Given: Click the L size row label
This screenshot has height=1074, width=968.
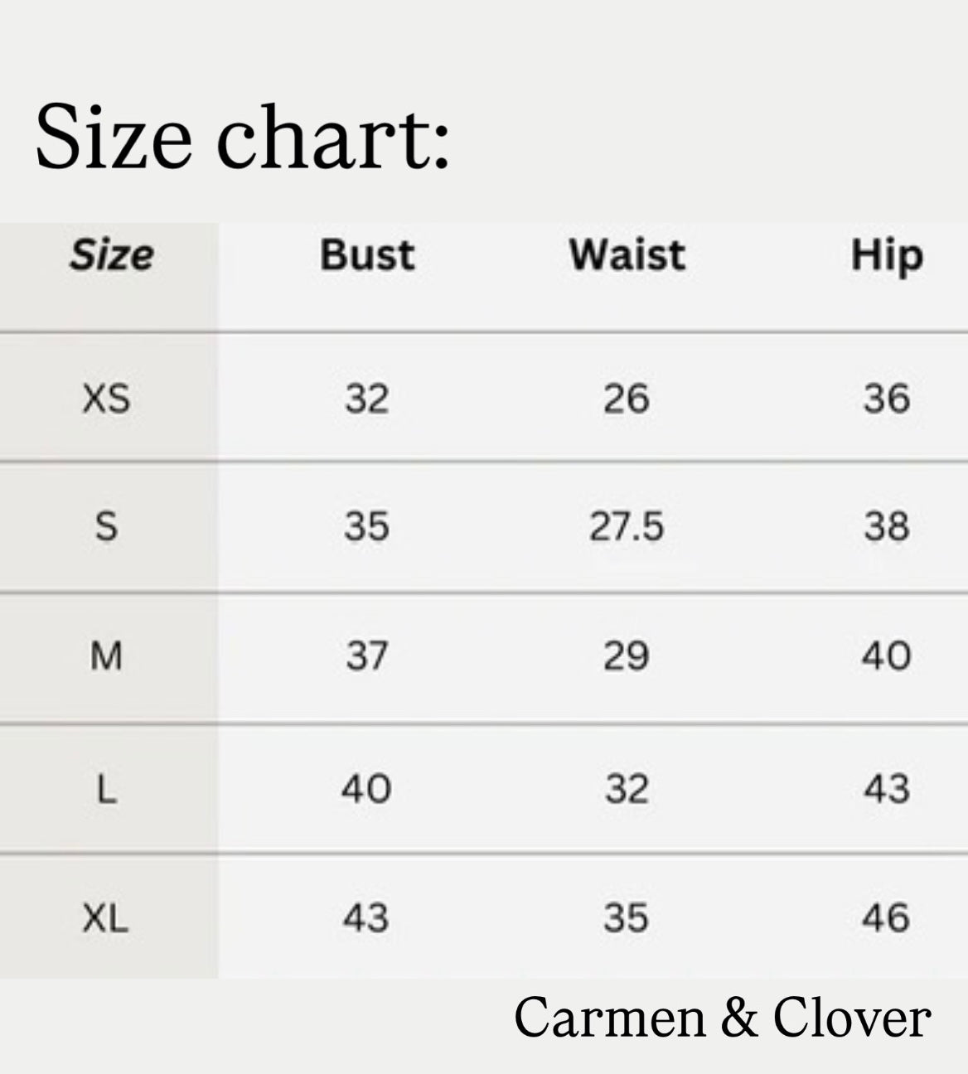Looking at the screenshot, I should coord(107,789).
